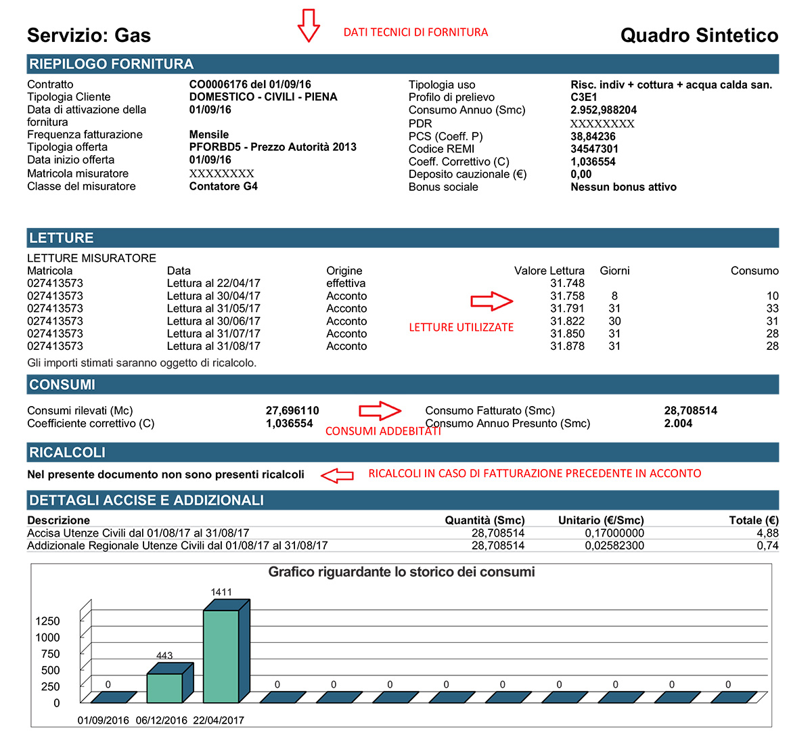Click the 1250 y-axis label
The height and width of the screenshot is (735, 812).
(47, 621)
